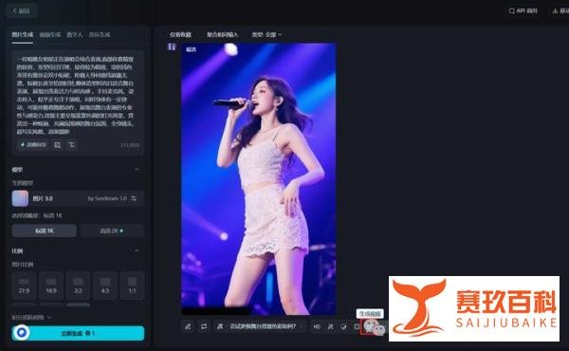Toggle the 仅看收藏 filter

pyautogui.click(x=180, y=35)
